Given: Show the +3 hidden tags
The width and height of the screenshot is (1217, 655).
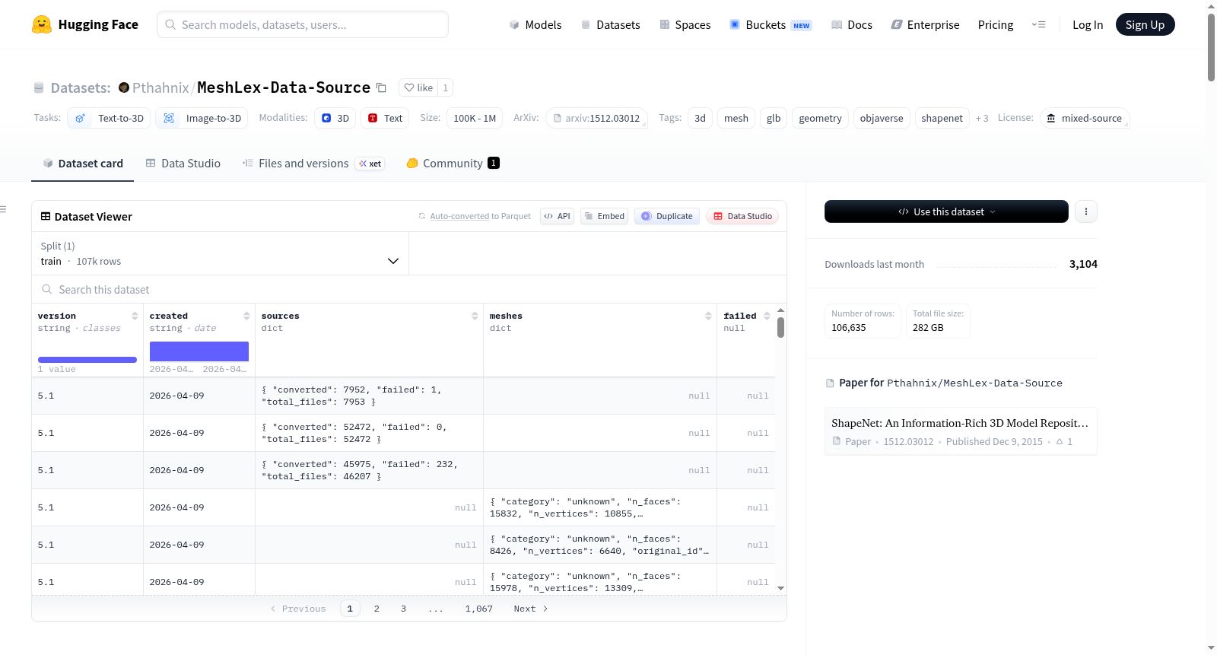Looking at the screenshot, I should [982, 118].
